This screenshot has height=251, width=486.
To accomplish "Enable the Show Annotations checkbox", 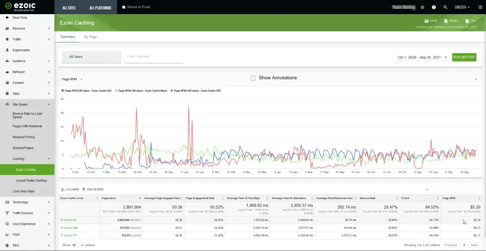I will pyautogui.click(x=253, y=78).
